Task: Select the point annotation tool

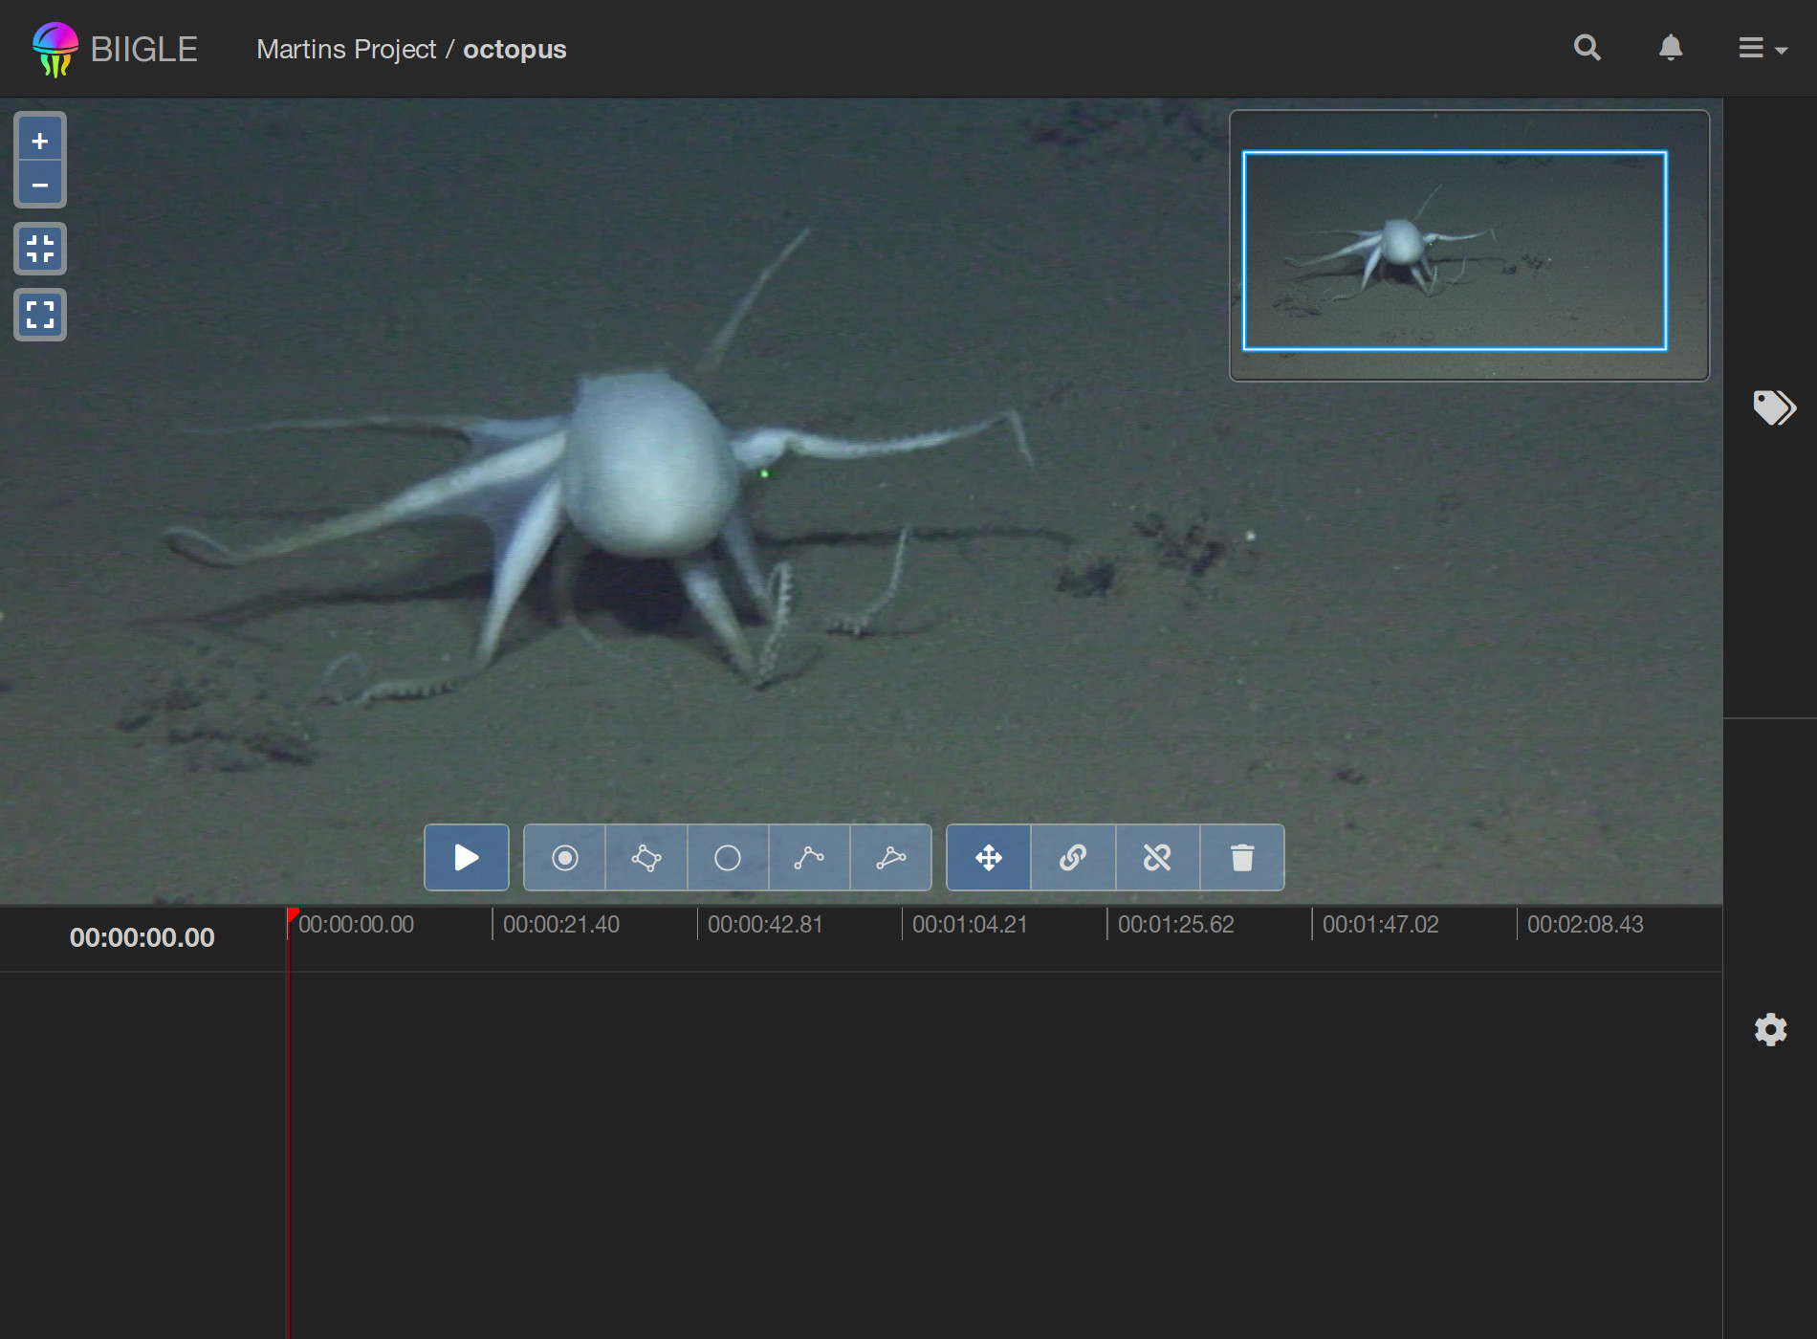Action: pos(564,857)
